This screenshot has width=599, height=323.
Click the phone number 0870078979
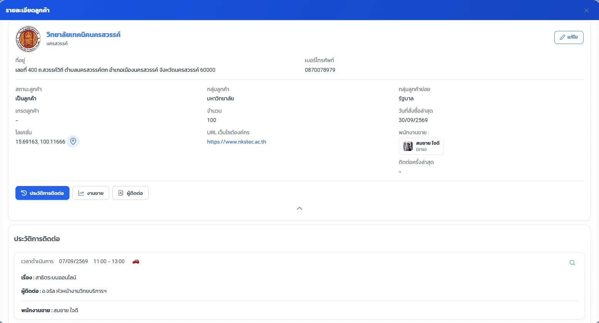click(320, 70)
